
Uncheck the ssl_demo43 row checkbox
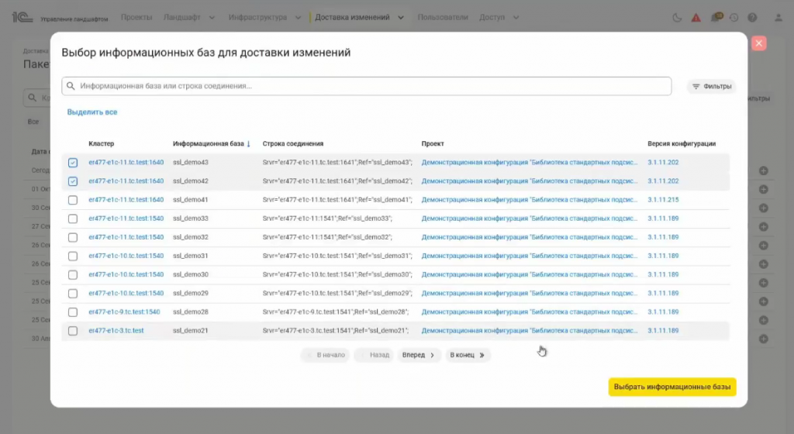coord(73,163)
